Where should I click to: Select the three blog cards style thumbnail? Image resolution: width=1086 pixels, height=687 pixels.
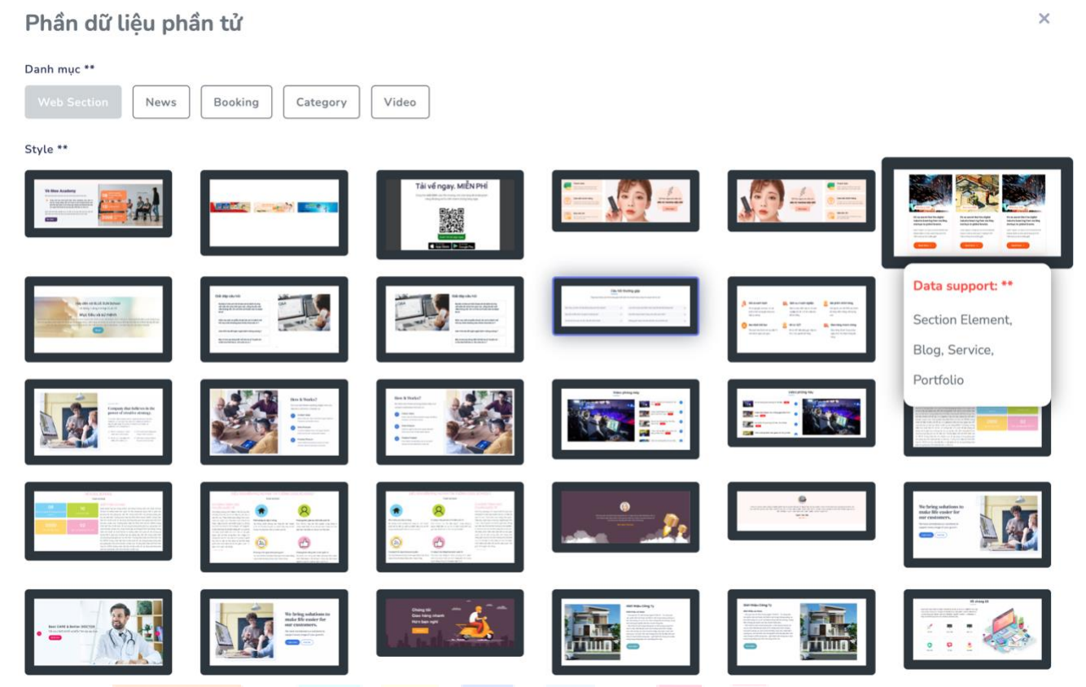click(976, 212)
